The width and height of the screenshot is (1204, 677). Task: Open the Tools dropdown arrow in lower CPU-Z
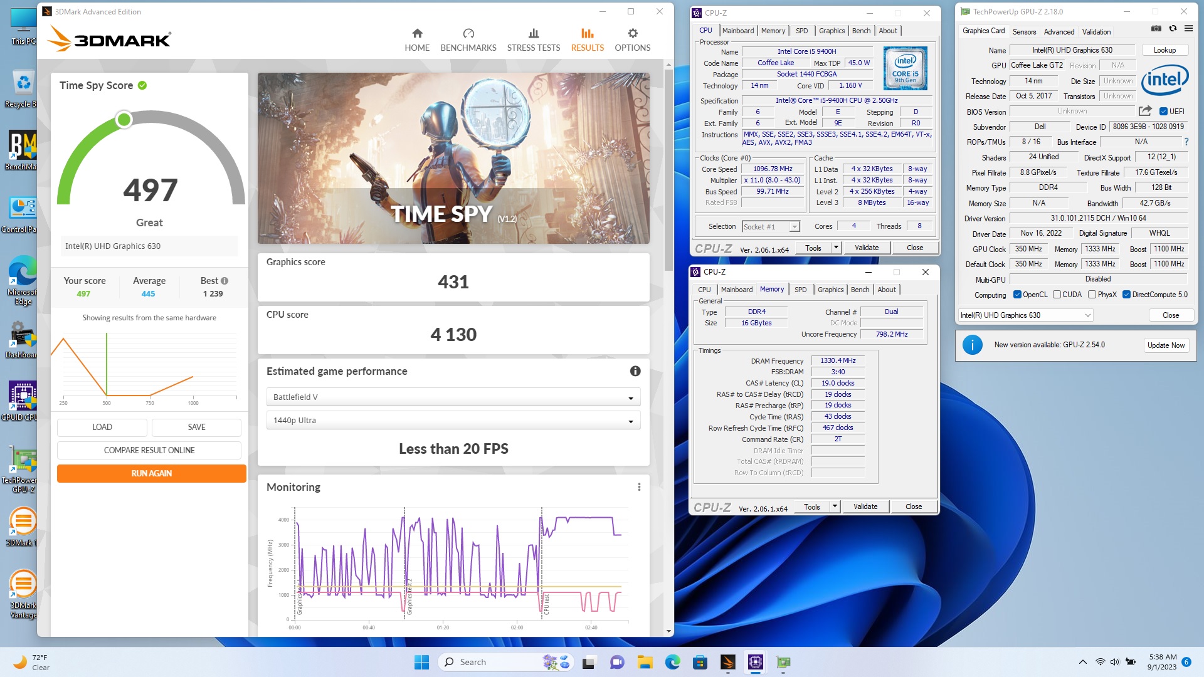pos(834,506)
